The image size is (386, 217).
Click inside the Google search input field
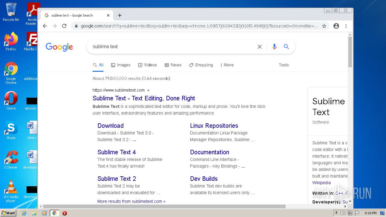[x=172, y=47]
